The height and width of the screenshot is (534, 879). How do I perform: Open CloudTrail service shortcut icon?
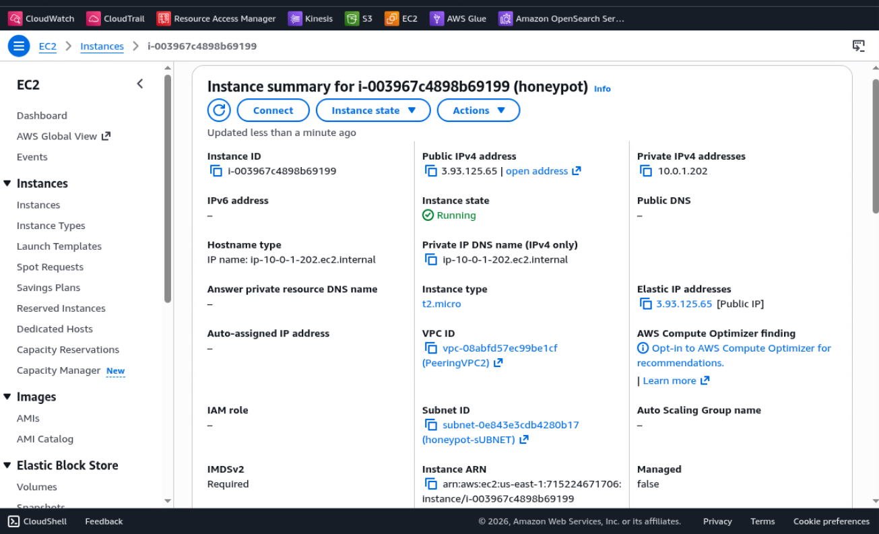click(94, 19)
